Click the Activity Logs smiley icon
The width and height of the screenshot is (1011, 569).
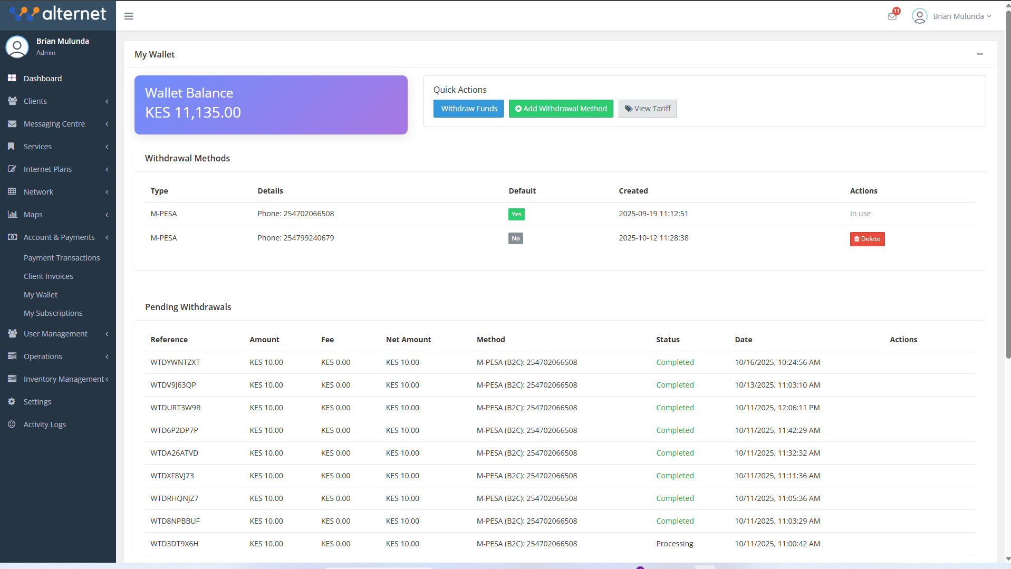tap(12, 425)
